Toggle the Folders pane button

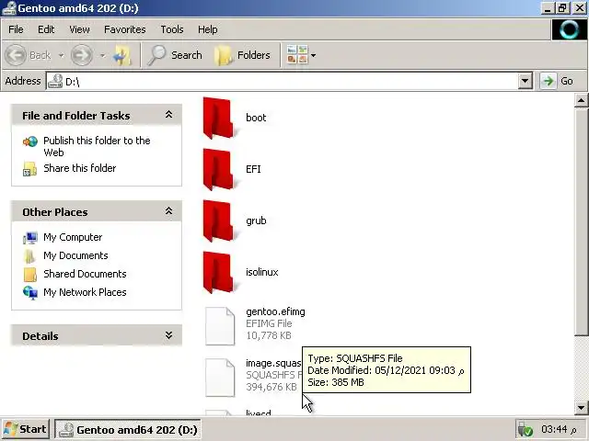242,55
